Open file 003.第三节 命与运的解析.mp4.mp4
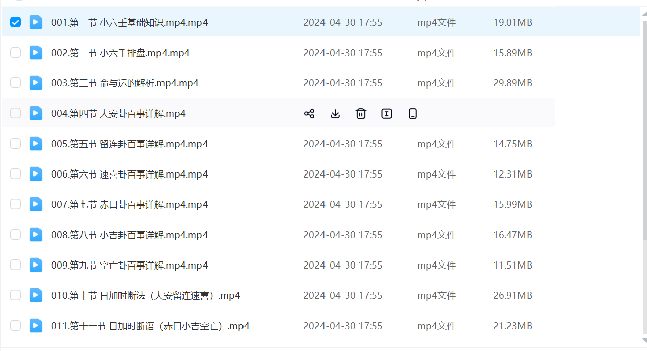Viewport: 647px width, 351px height. pos(125,83)
